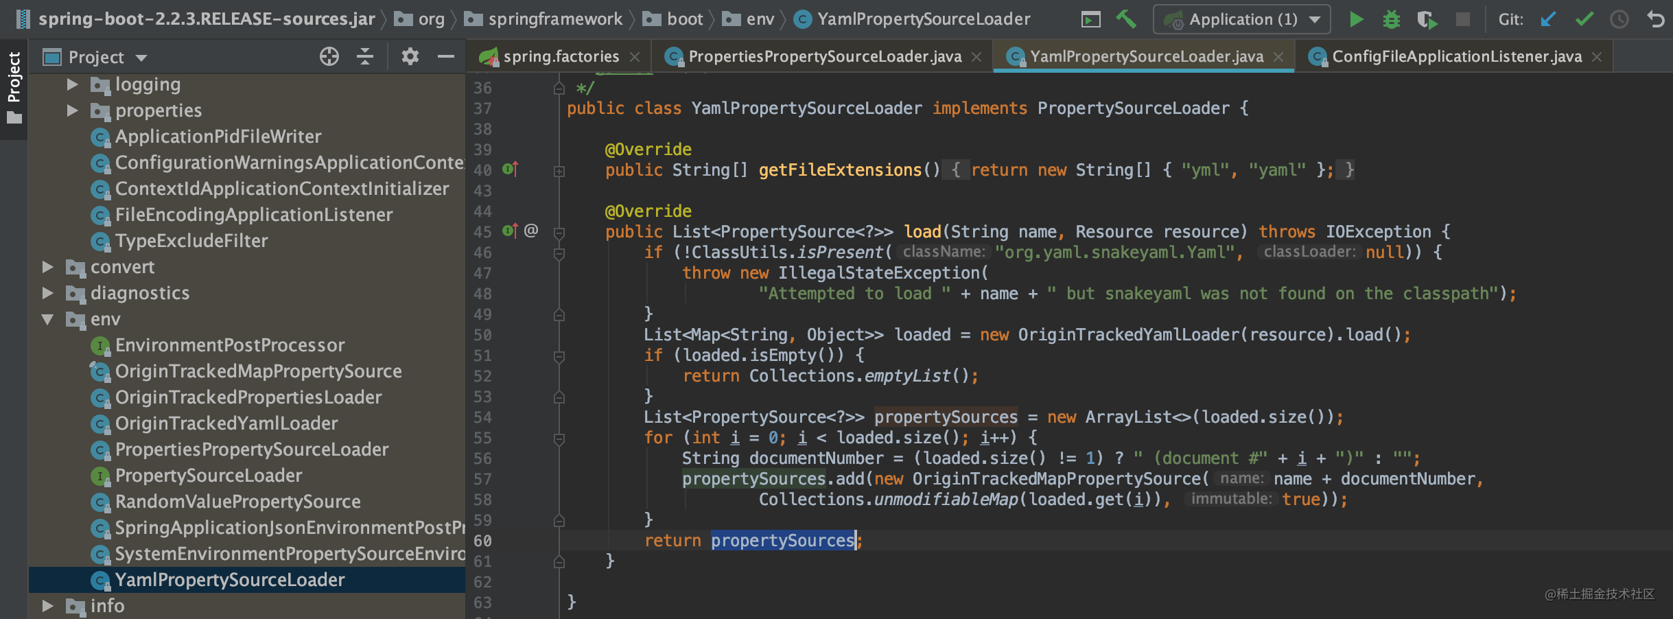Screen dimensions: 1673x619
Task: Switch to the spring.factories tab
Action: (x=560, y=56)
